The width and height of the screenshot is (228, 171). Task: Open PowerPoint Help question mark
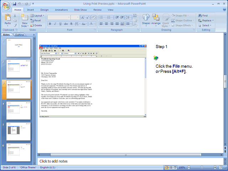pos(224,10)
